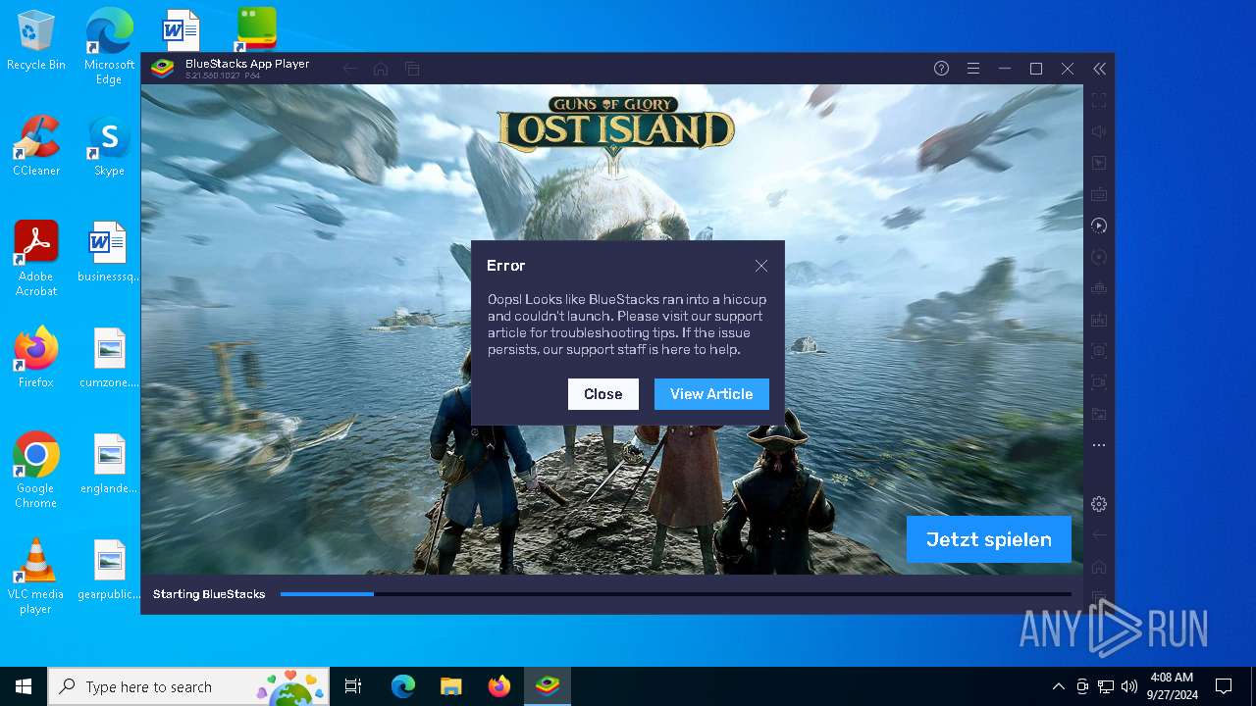Screen dimensions: 1256x706
Task: Click the keyboard game controls sidebar icon
Action: [x=1099, y=194]
